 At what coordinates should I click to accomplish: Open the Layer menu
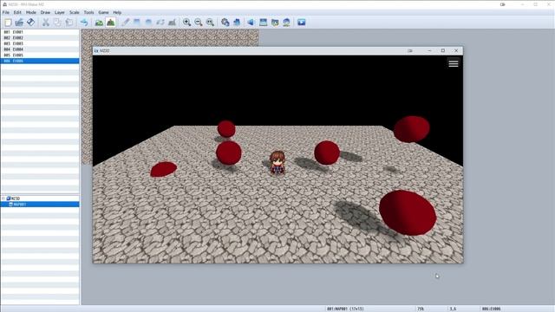[x=60, y=12]
